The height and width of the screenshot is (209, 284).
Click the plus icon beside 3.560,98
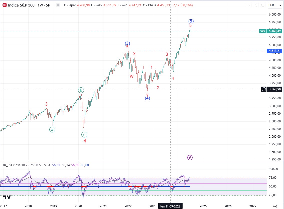click(x=264, y=89)
